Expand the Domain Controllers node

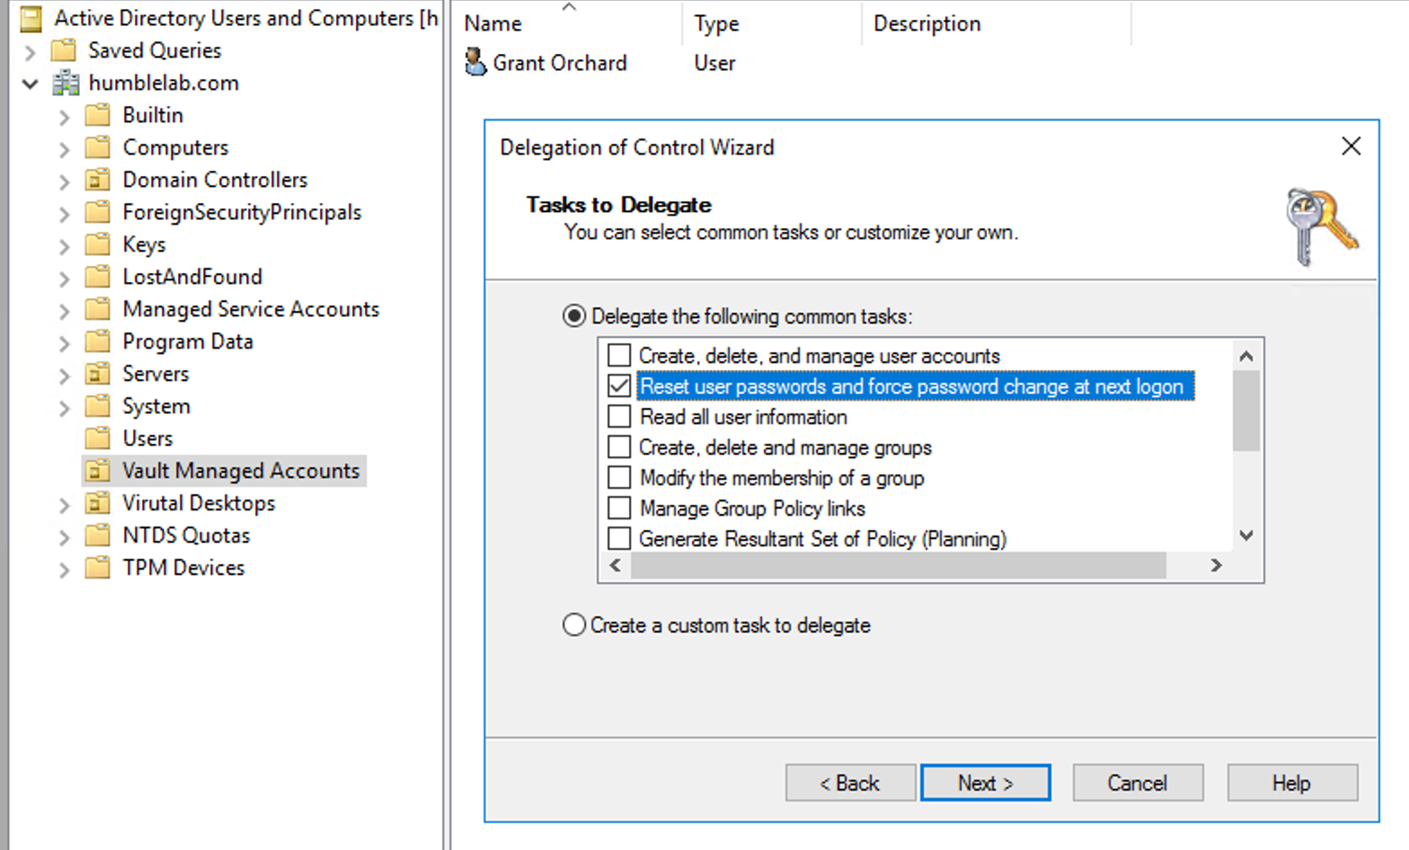click(x=64, y=182)
